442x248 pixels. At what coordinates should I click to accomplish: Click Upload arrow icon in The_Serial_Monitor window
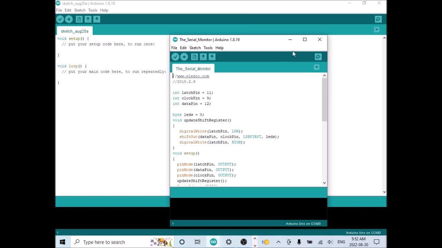pos(184,57)
